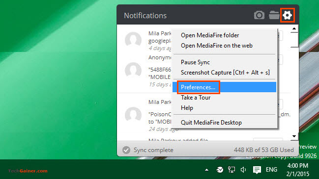Choose Quit MediaFire Desktop
319x179 pixels.
tap(225, 123)
